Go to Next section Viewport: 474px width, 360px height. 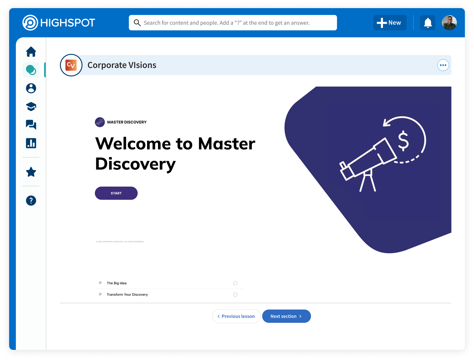point(286,316)
